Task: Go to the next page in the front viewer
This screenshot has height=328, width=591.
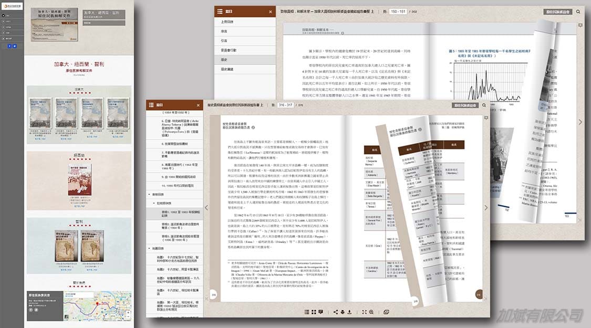Action: pyautogui.click(x=486, y=207)
